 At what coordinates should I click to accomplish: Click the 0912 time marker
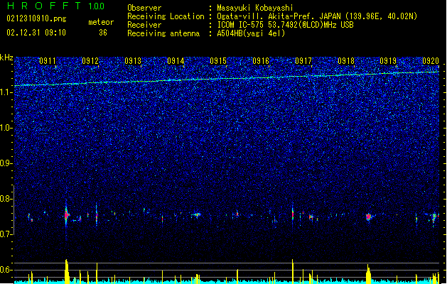pyautogui.click(x=90, y=61)
